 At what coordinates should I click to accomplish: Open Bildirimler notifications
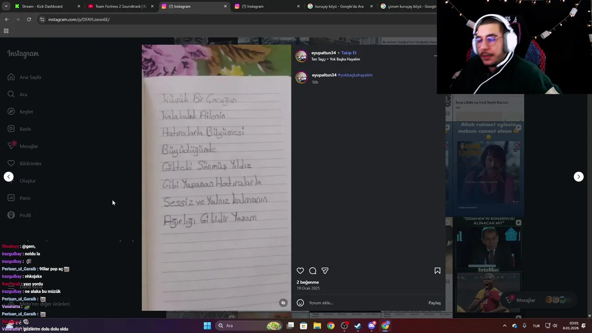coord(25,163)
